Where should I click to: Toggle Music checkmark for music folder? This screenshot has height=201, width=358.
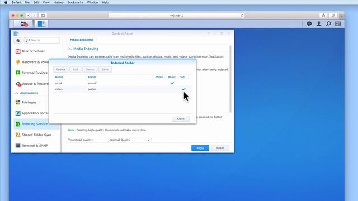(172, 83)
